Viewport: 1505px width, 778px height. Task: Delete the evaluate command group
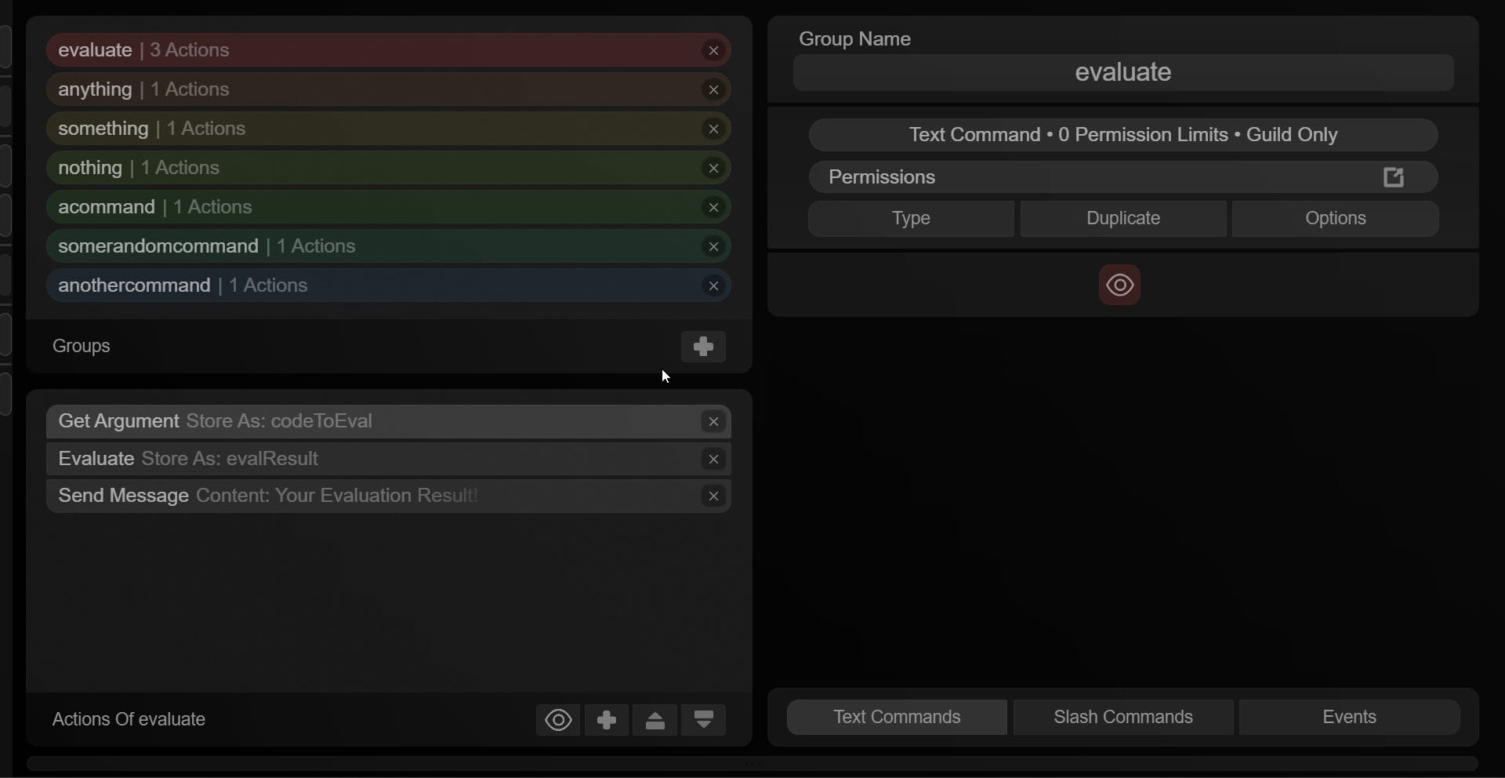[713, 51]
